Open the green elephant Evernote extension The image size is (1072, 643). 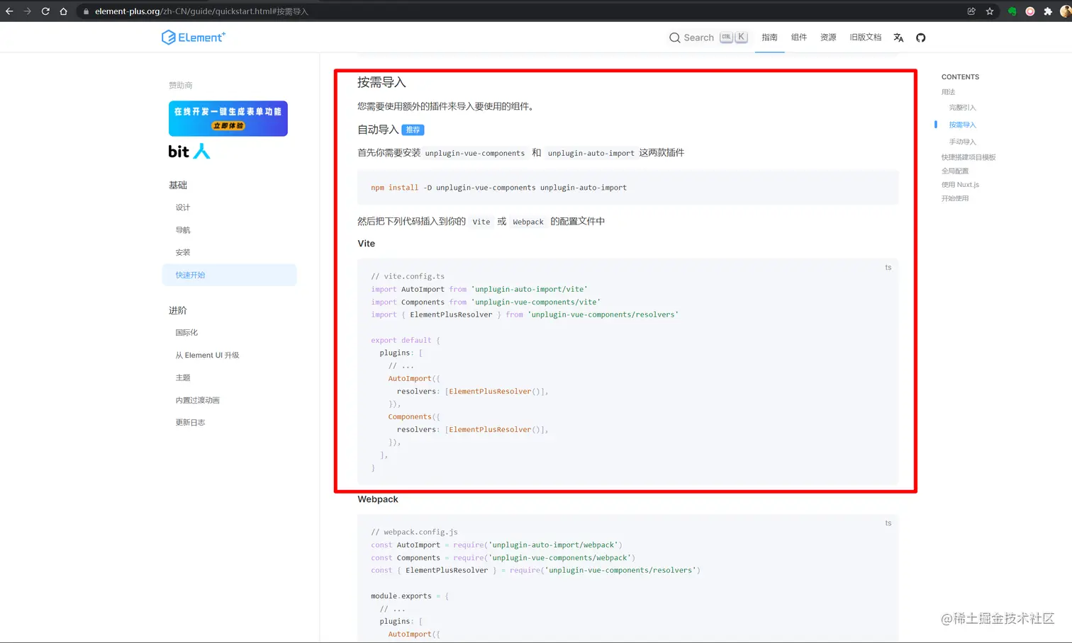coord(1012,11)
